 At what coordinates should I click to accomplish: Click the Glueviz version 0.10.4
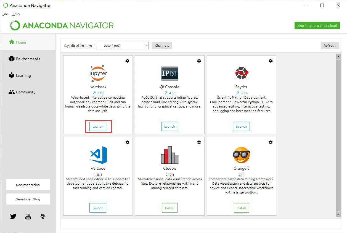point(170,175)
